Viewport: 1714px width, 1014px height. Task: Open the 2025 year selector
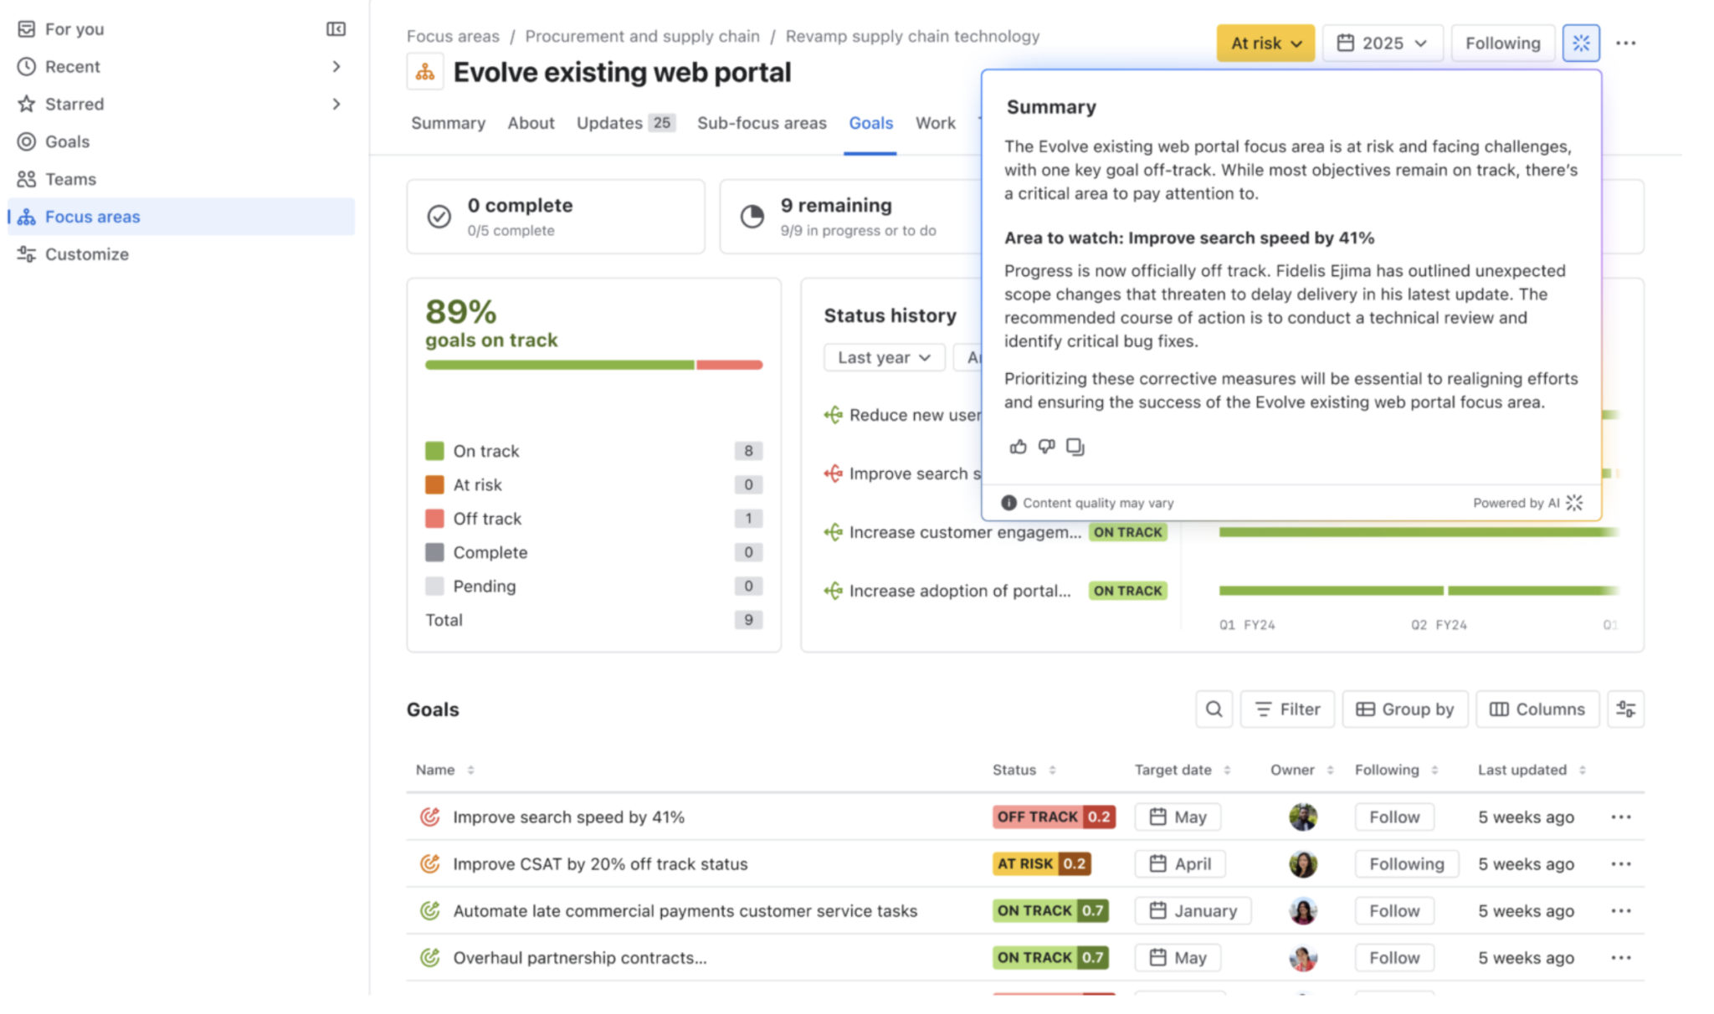click(1381, 43)
